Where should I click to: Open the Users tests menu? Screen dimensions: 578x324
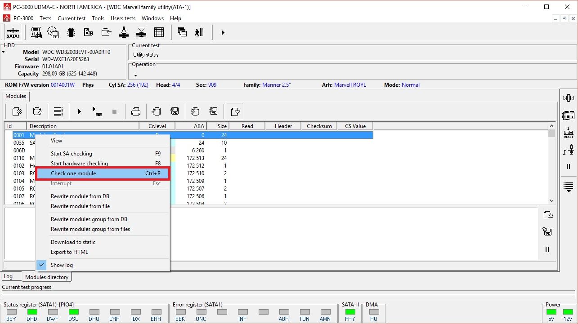[123, 18]
